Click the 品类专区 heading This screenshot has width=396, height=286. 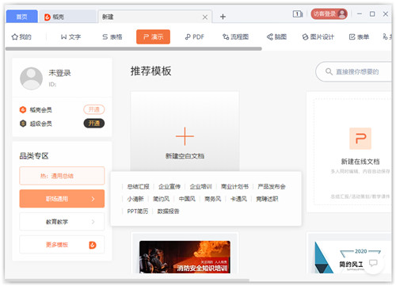[34, 156]
